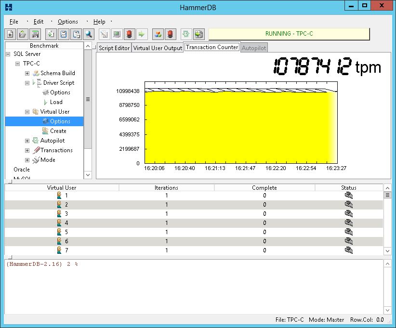This screenshot has width=396, height=328.
Task: Collapse the SQL Server tree node
Action: (8, 54)
